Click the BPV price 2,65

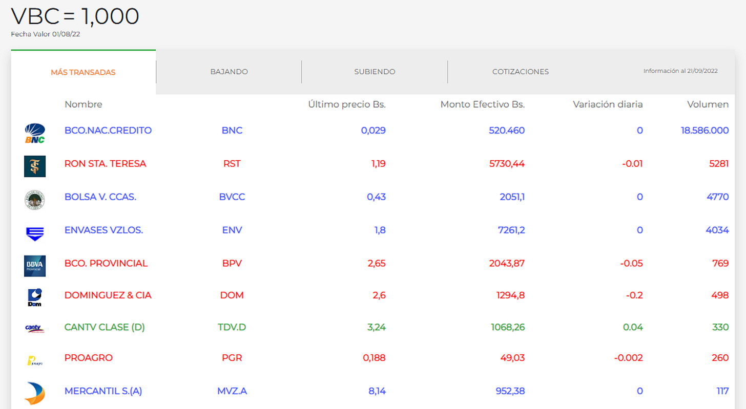tap(377, 264)
